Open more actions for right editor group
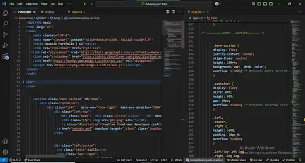Image resolution: width=305 pixels, height=163 pixels. coord(300,12)
